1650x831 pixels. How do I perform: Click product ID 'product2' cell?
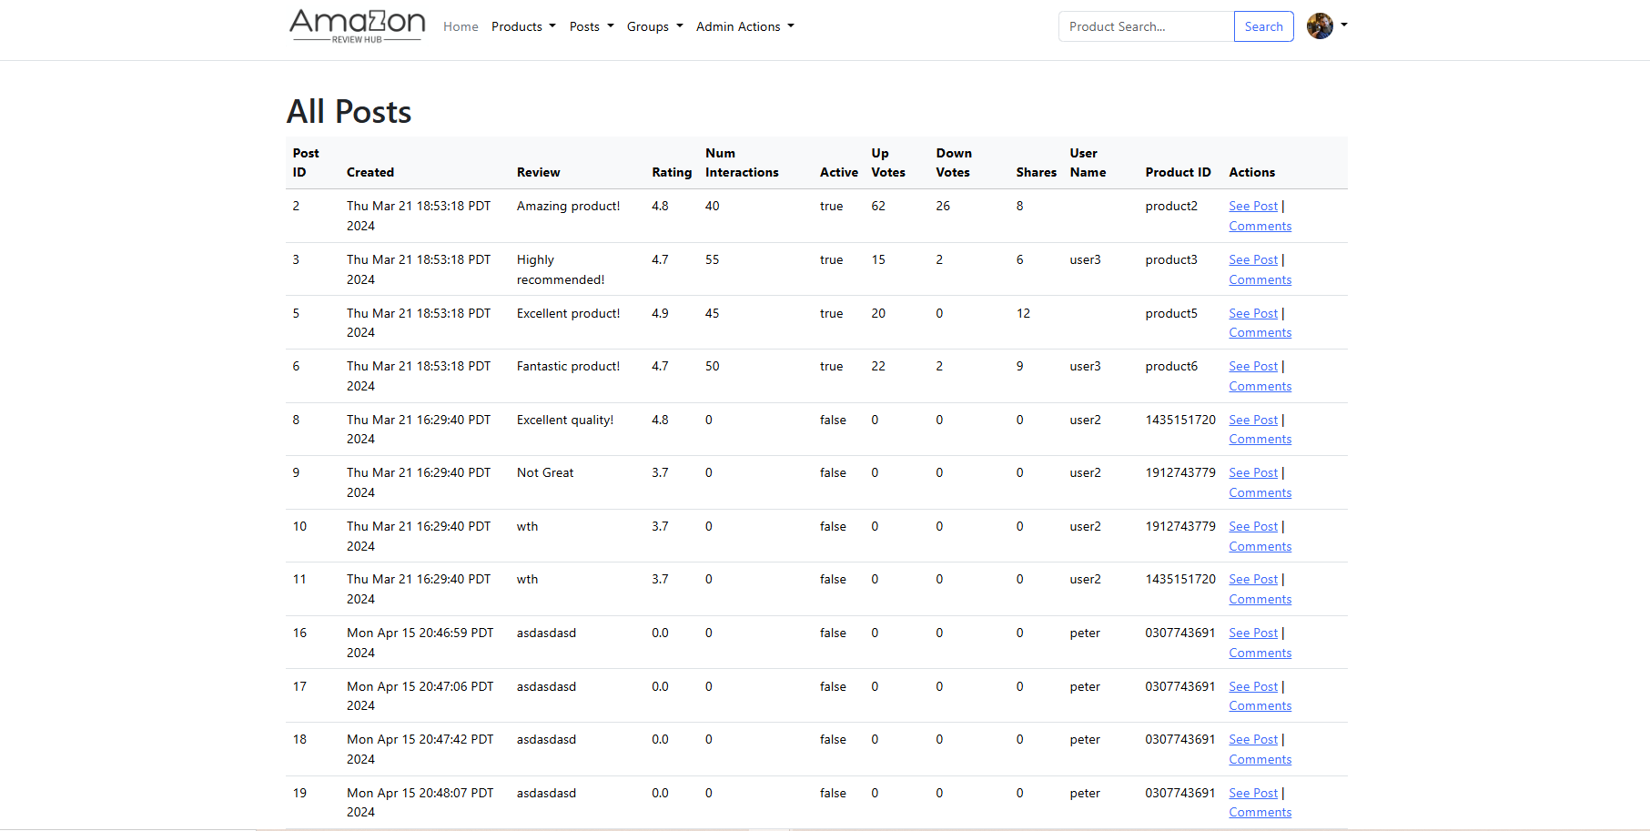click(1171, 207)
